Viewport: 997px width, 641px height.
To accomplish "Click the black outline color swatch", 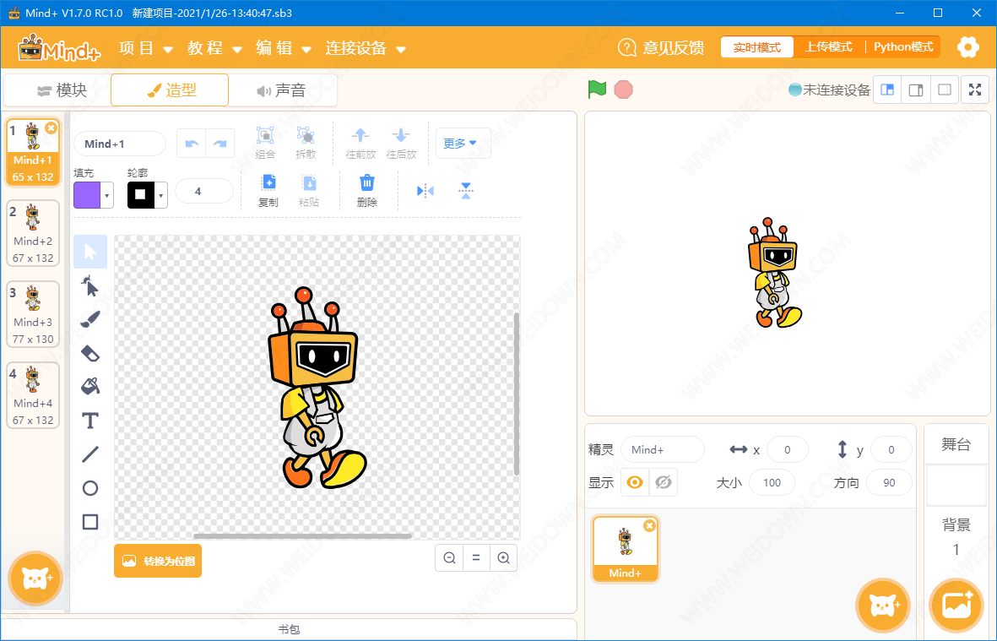I will (140, 195).
